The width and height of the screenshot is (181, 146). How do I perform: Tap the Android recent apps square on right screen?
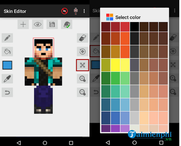point(161,142)
